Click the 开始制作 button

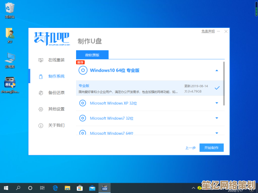214,148
